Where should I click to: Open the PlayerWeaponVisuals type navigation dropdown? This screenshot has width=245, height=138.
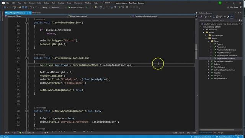[x=100, y=16]
